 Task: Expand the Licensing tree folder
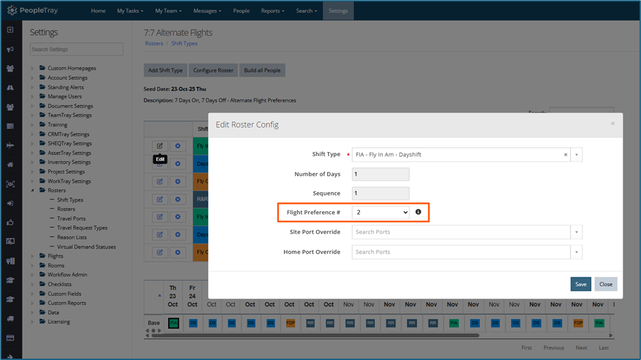(32, 321)
